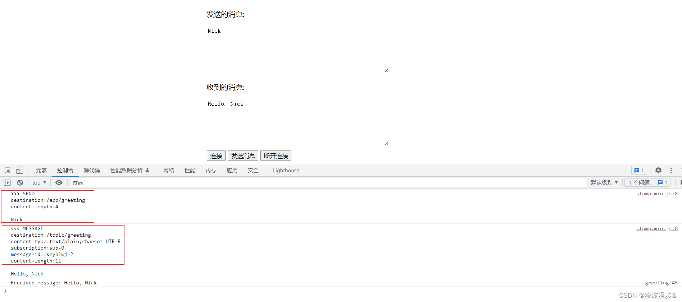Image resolution: width=682 pixels, height=302 pixels.
Task: Open the 默认级别 log level dropdown
Action: 604,183
